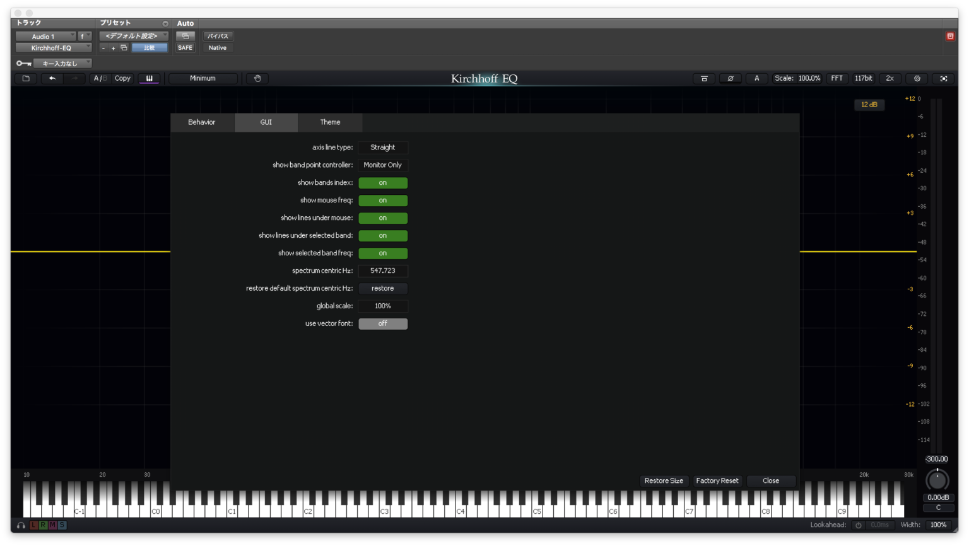Open the Minimum phase mode dropdown

[203, 78]
